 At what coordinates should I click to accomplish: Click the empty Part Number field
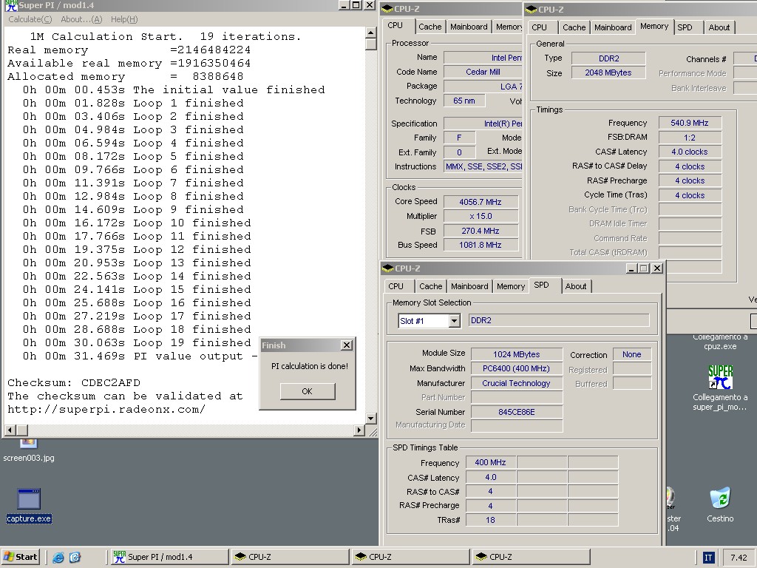coord(517,397)
